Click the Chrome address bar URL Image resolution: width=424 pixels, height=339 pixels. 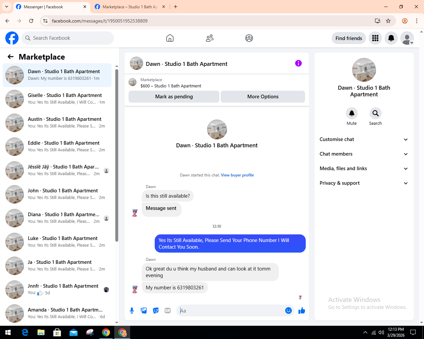pyautogui.click(x=100, y=21)
